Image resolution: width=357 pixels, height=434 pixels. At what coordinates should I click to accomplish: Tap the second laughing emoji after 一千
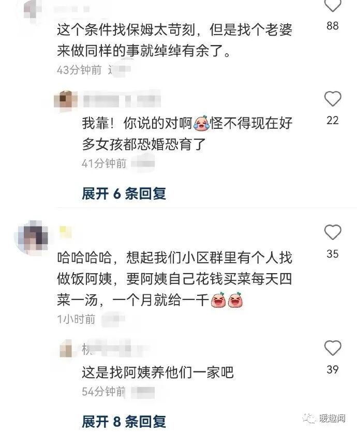click(235, 300)
